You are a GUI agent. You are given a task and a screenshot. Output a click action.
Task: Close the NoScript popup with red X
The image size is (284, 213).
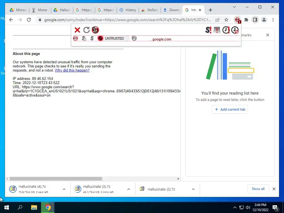click(x=77, y=30)
